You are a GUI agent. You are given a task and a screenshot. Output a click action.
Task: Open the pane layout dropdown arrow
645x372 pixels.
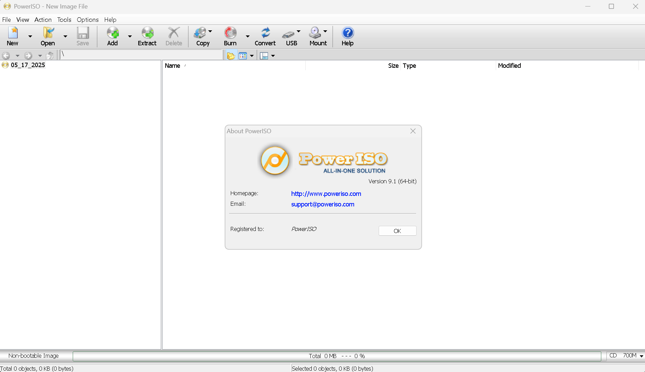click(273, 56)
